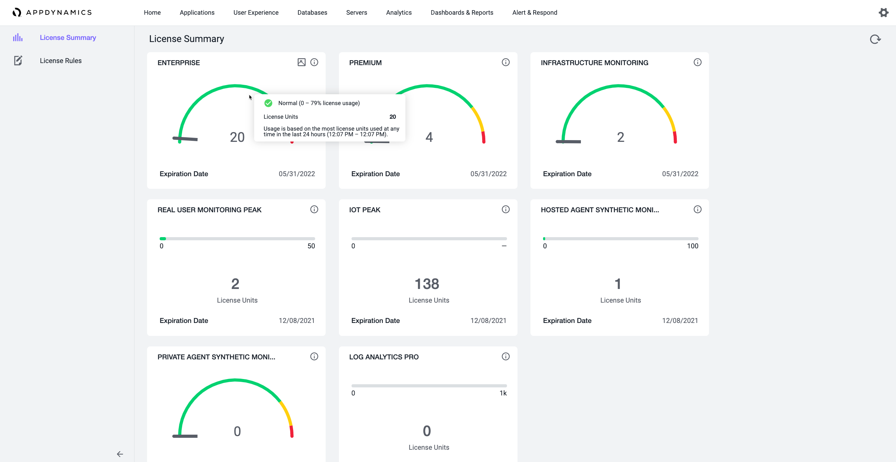Viewport: 896px width, 462px height.
Task: Click the refresh icon on License Summary
Action: [x=875, y=39]
